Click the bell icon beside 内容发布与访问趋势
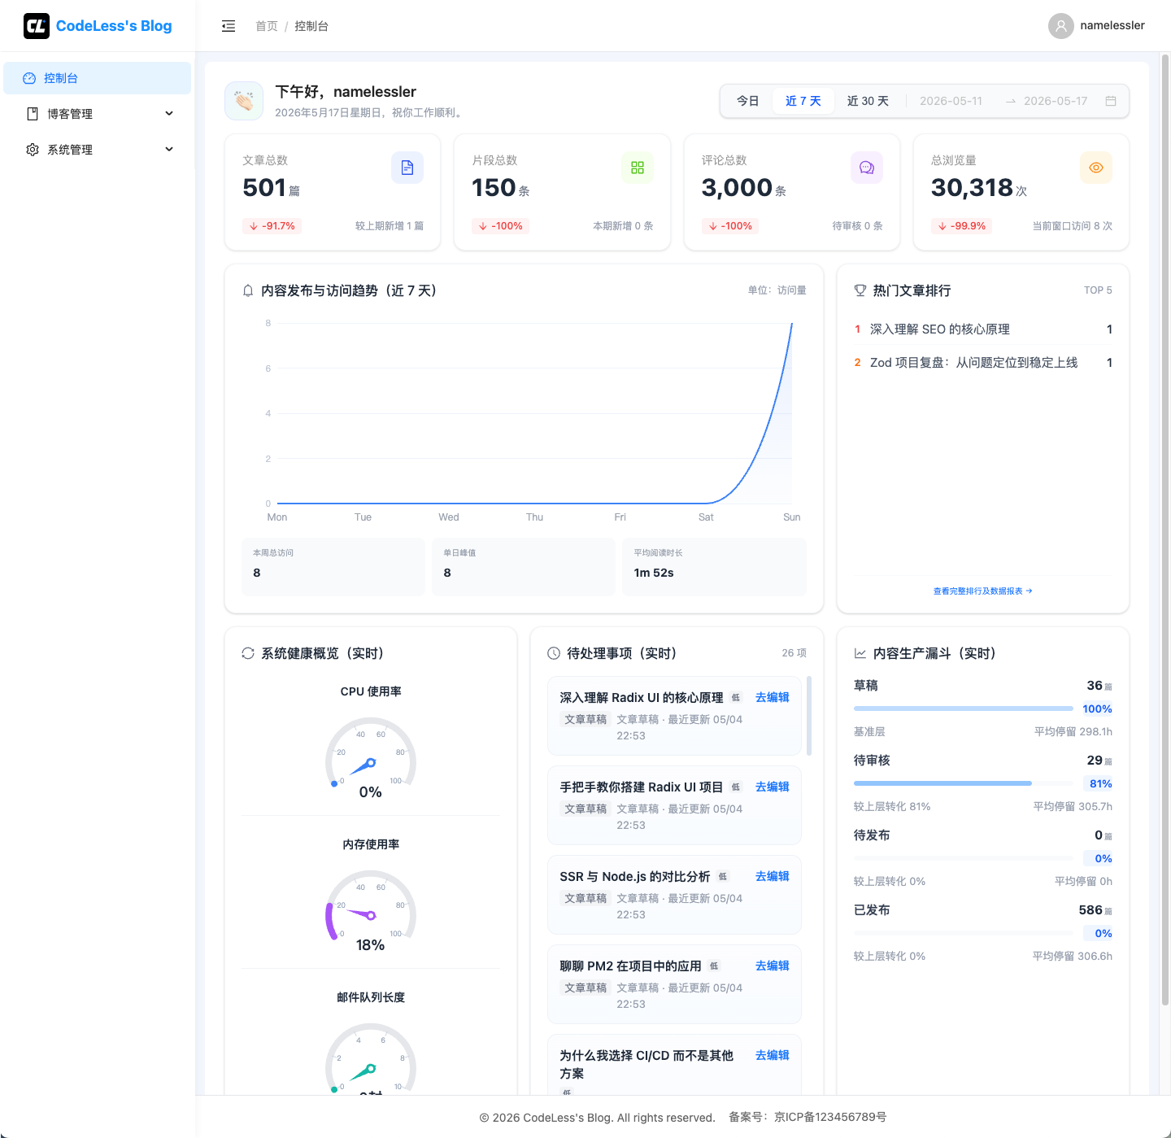 coord(248,290)
